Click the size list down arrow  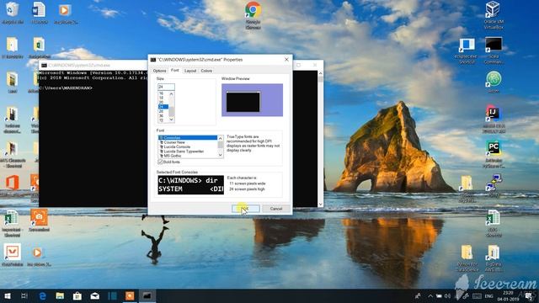click(x=171, y=120)
